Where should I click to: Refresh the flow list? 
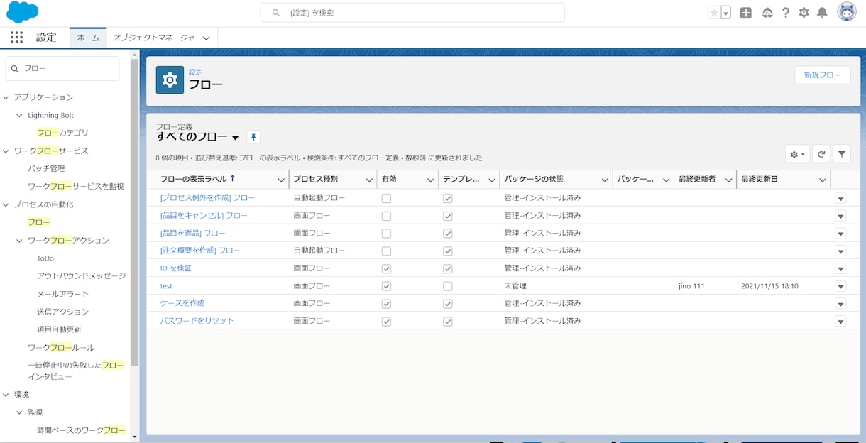[x=821, y=154]
